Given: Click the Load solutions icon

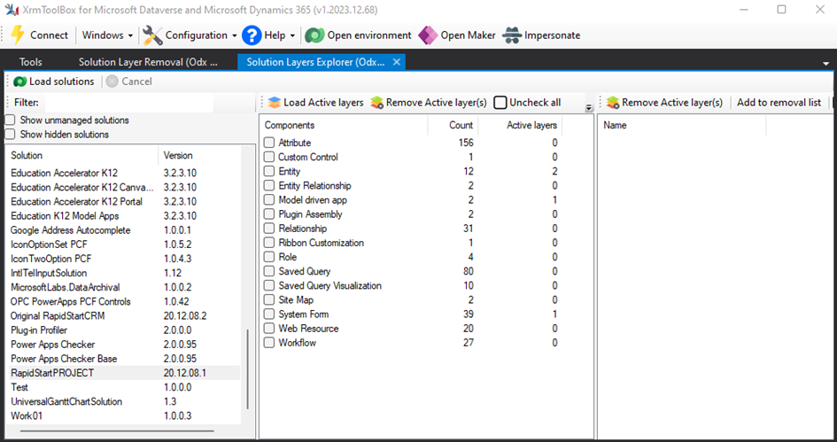Looking at the screenshot, I should click(20, 81).
